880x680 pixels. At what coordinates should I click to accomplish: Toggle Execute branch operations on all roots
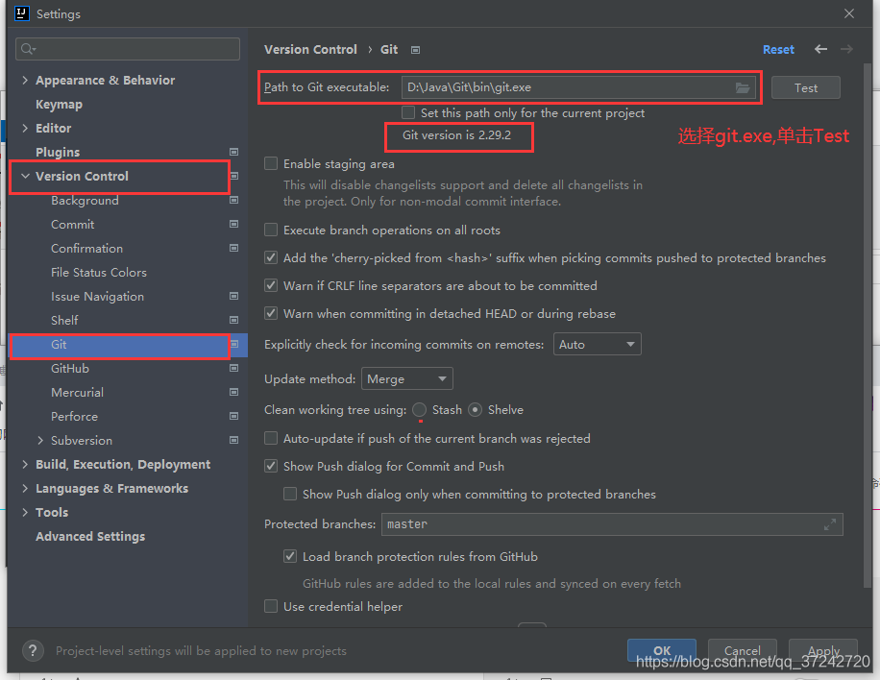click(271, 231)
